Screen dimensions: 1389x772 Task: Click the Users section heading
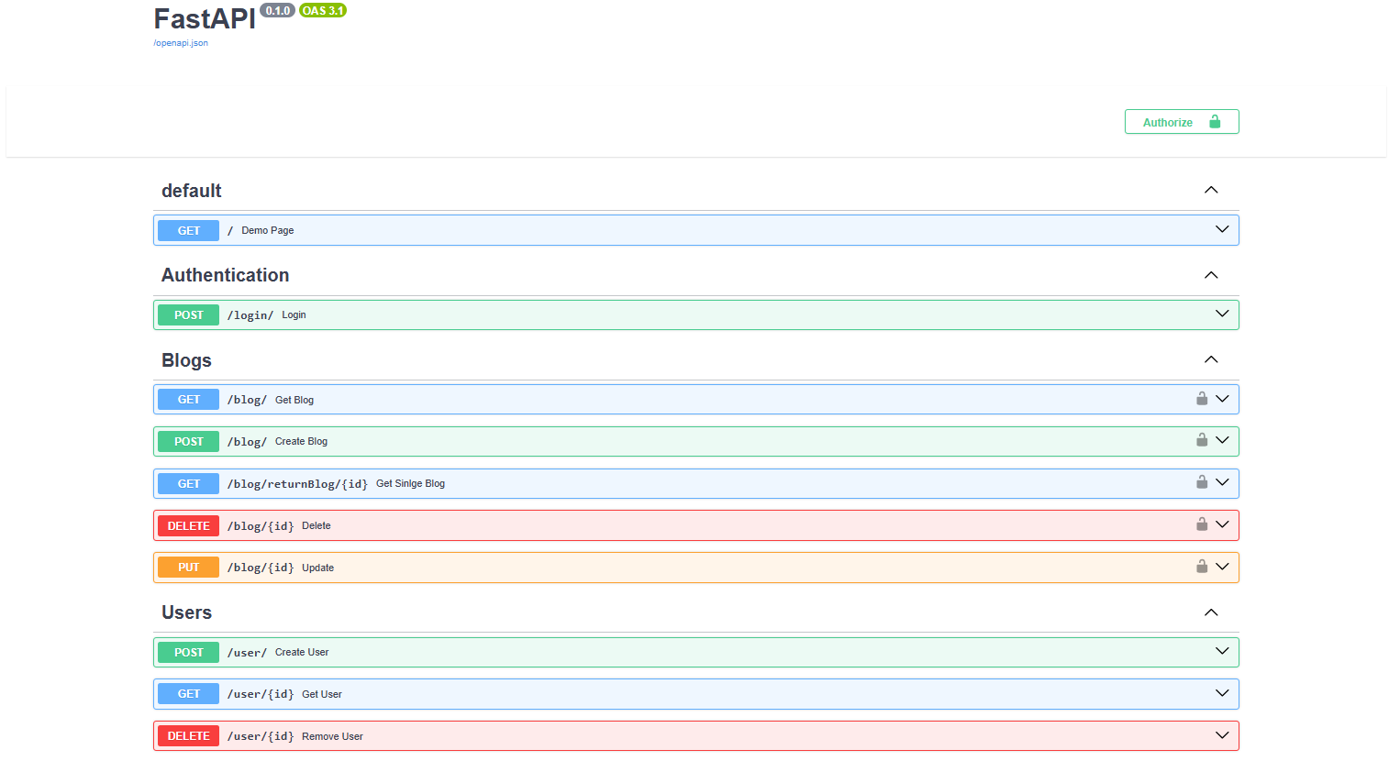click(186, 612)
